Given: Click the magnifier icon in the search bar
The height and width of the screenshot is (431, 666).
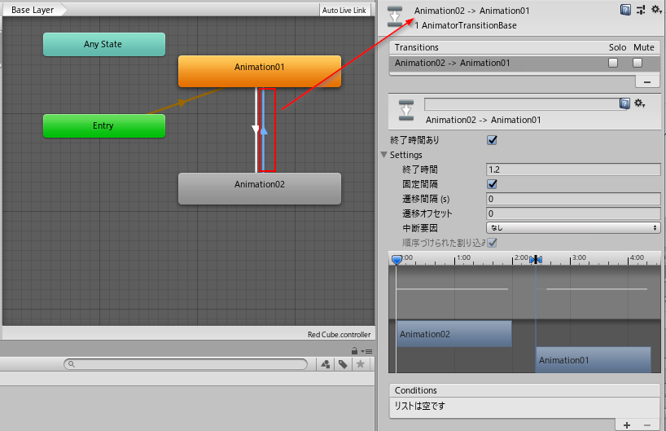Looking at the screenshot, I should (72, 364).
